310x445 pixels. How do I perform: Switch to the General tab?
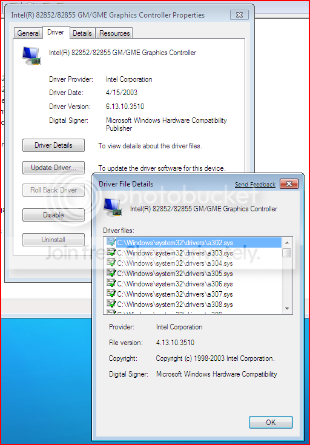[28, 33]
